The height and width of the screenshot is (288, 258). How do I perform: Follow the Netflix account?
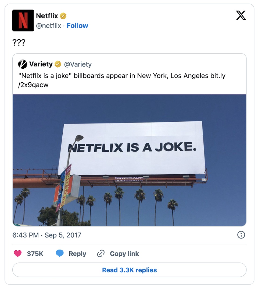click(x=77, y=26)
